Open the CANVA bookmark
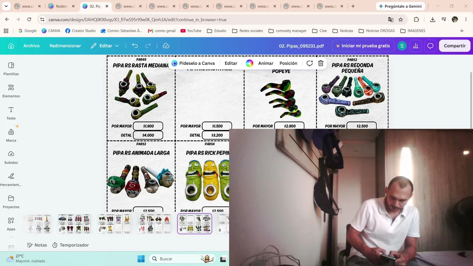This screenshot has width=473, height=266. [x=51, y=31]
